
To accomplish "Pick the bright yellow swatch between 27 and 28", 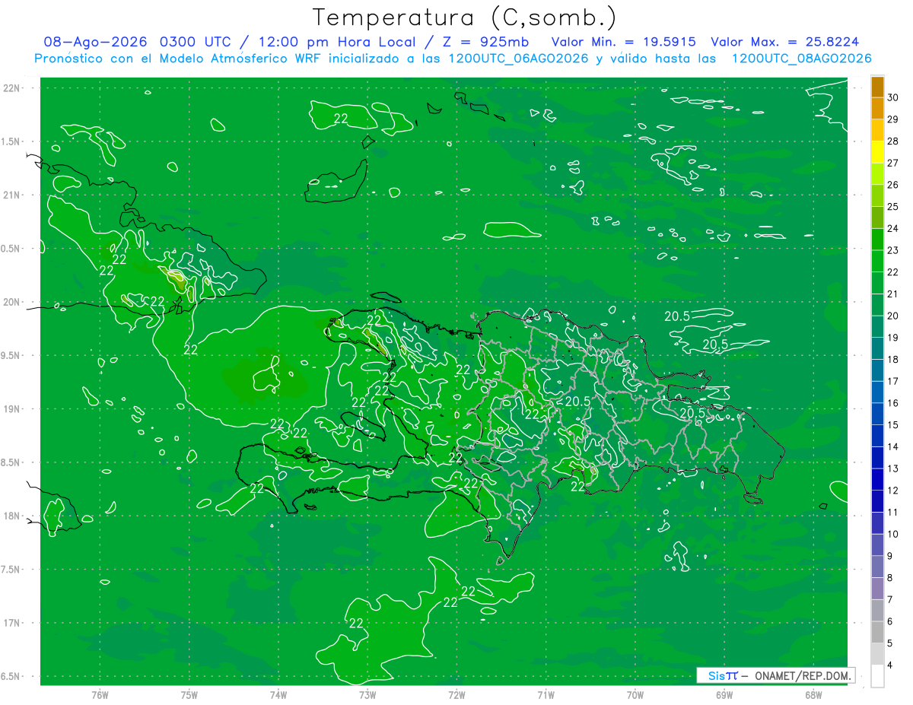I will [x=877, y=152].
